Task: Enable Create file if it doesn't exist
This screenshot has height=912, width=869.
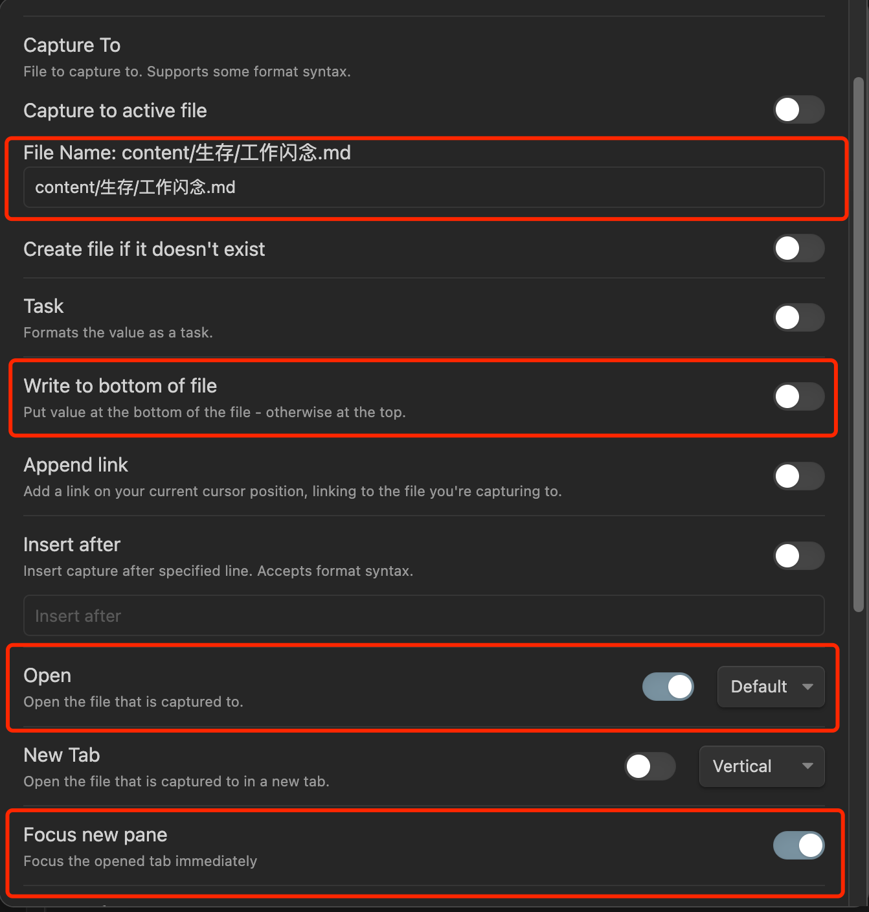Action: pos(798,248)
